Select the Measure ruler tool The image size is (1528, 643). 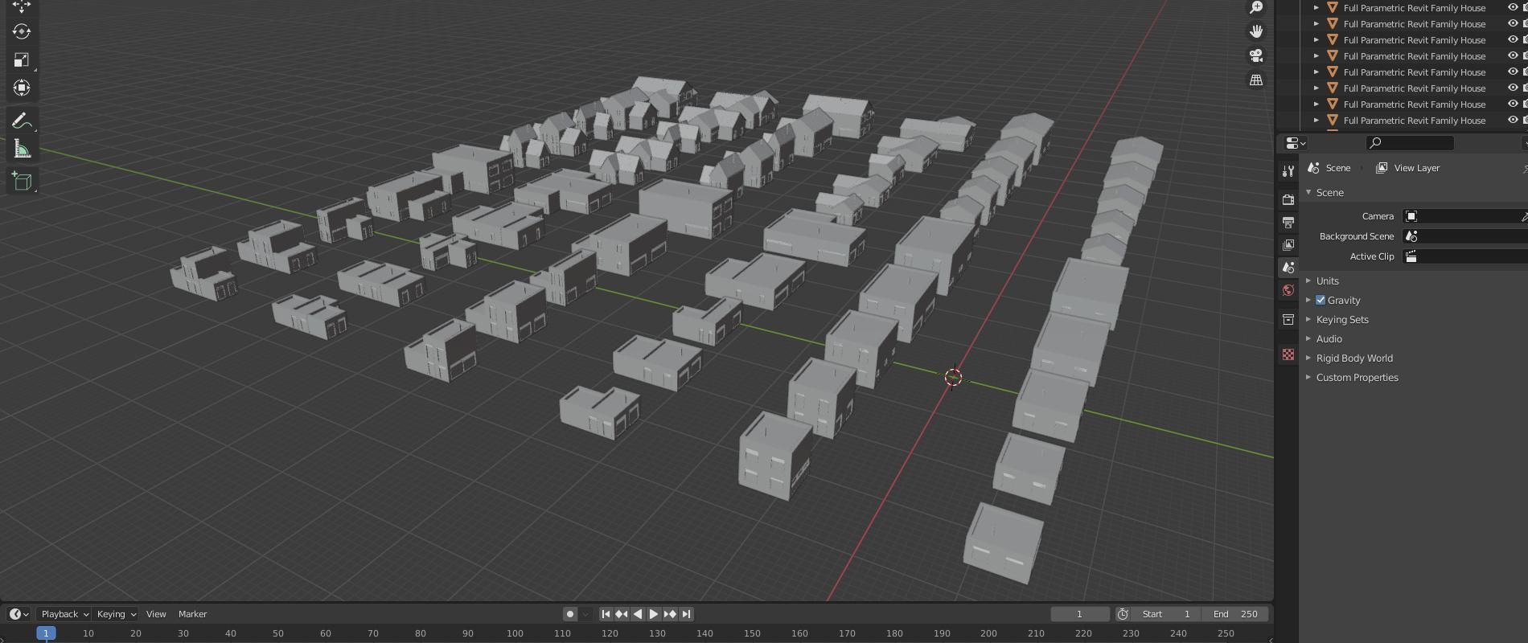22,149
